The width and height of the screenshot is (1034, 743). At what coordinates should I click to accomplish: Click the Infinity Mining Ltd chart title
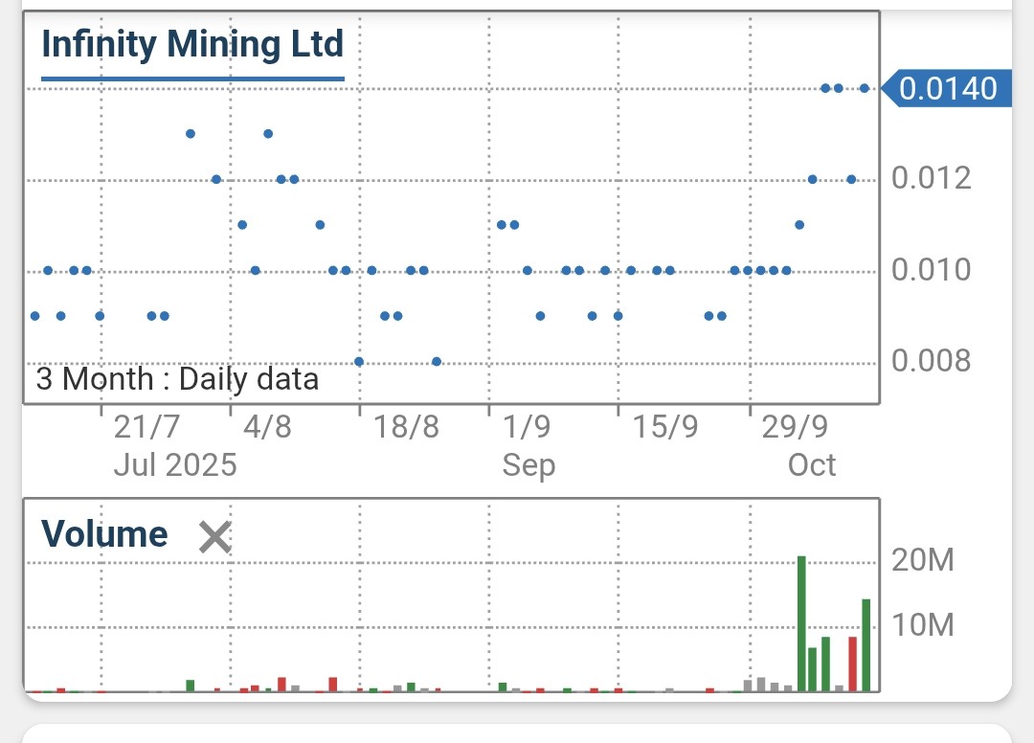tap(191, 45)
